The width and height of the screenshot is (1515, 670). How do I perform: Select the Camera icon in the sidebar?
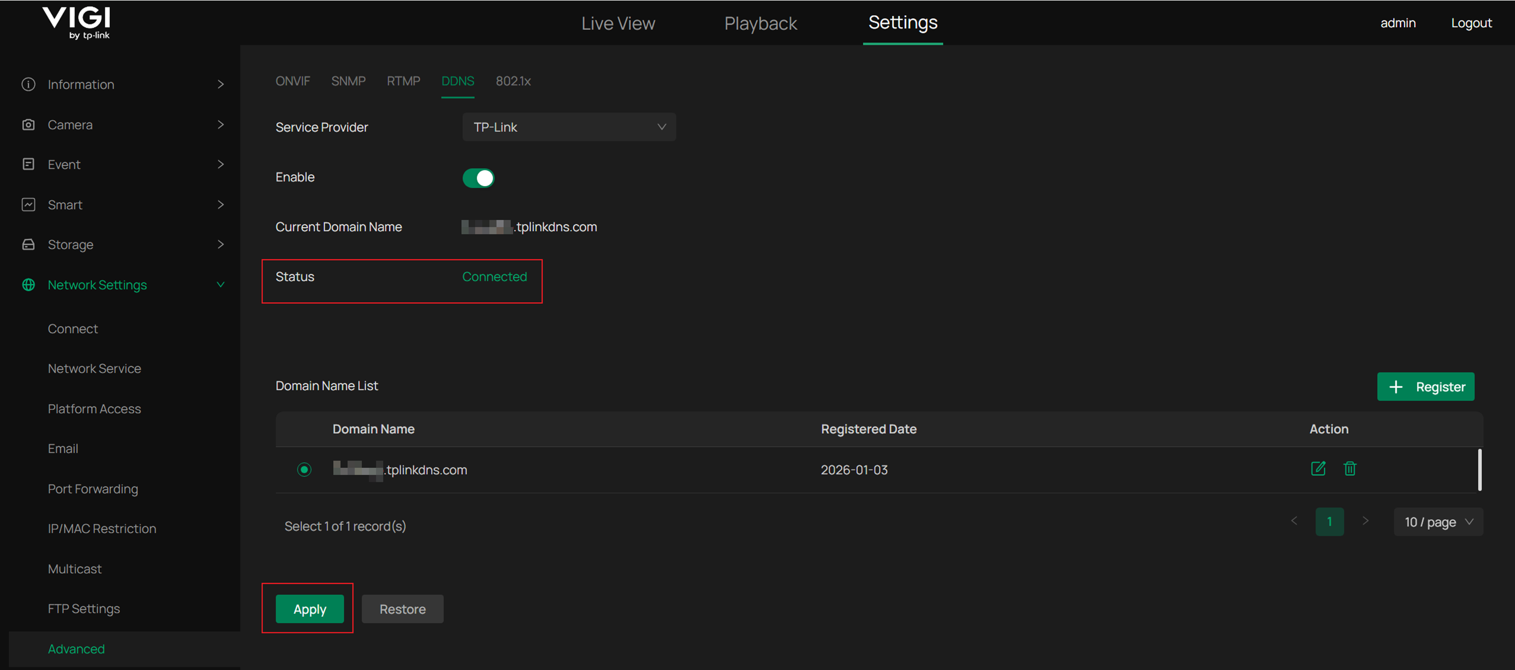(28, 124)
